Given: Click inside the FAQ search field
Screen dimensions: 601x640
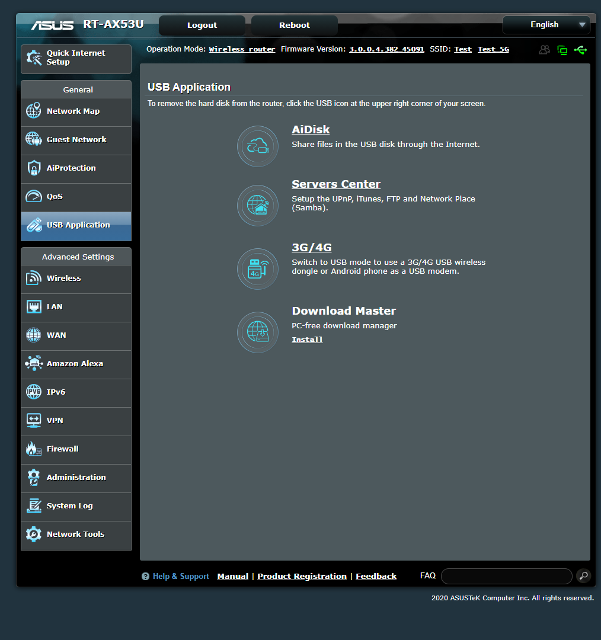Looking at the screenshot, I should pos(506,575).
